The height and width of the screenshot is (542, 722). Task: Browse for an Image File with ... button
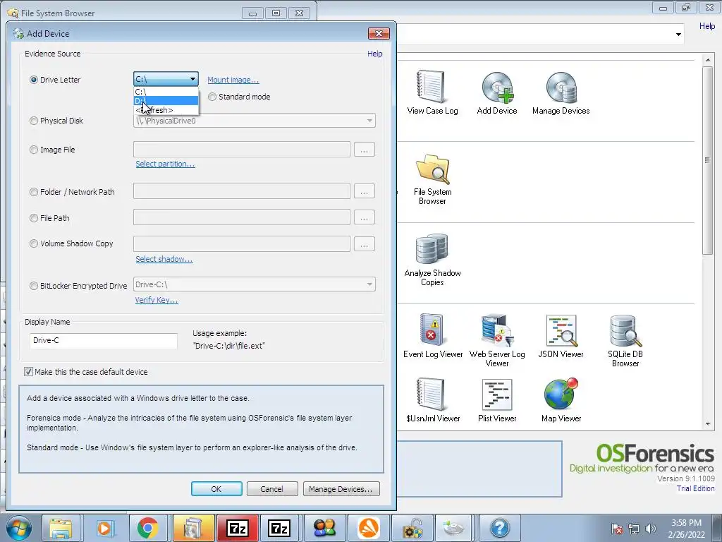pos(365,150)
